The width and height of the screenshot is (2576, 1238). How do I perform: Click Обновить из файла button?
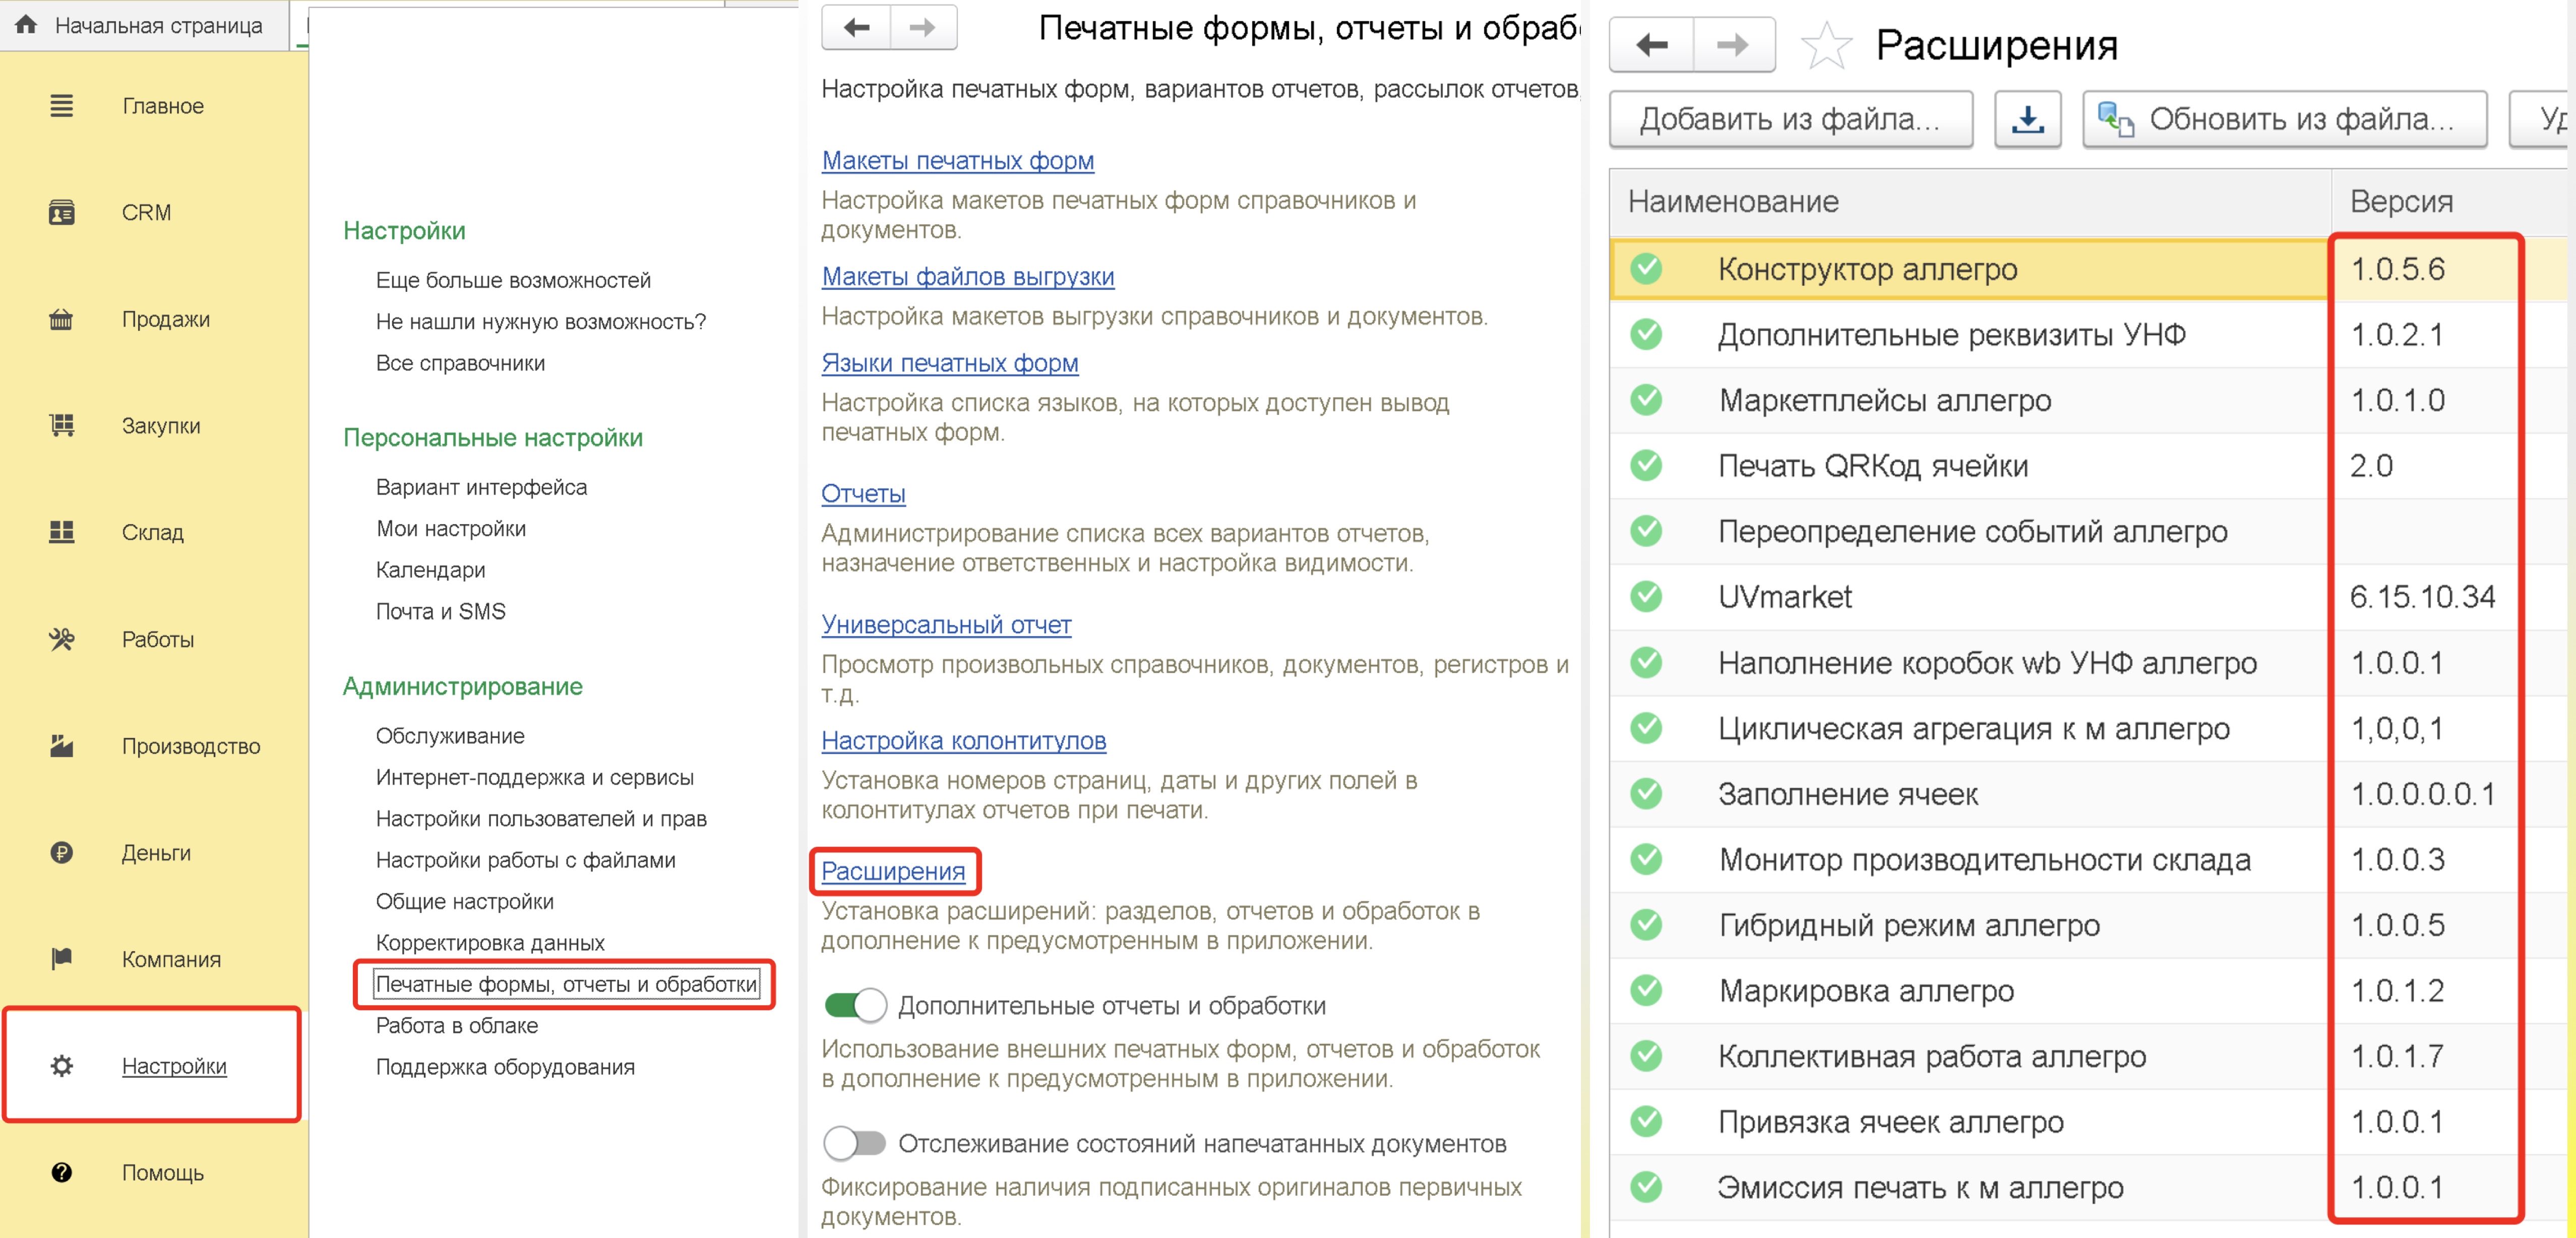[x=2285, y=119]
